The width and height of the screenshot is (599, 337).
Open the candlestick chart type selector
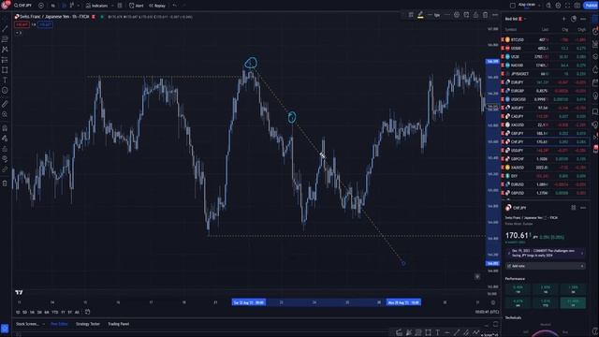pos(71,6)
